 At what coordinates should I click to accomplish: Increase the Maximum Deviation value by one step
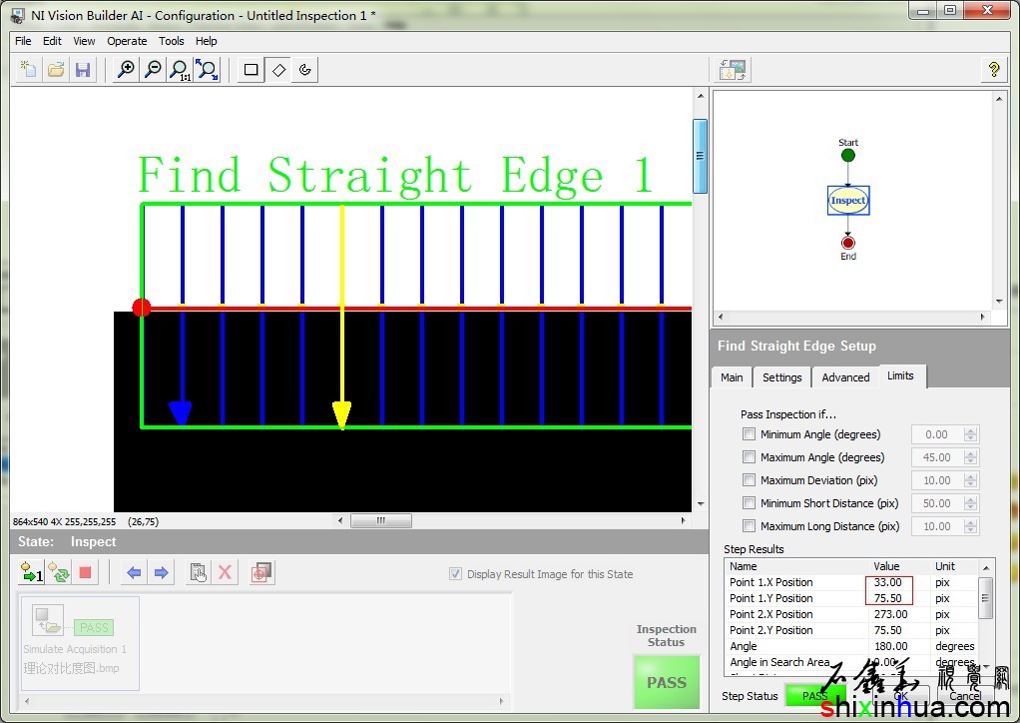tap(970, 476)
